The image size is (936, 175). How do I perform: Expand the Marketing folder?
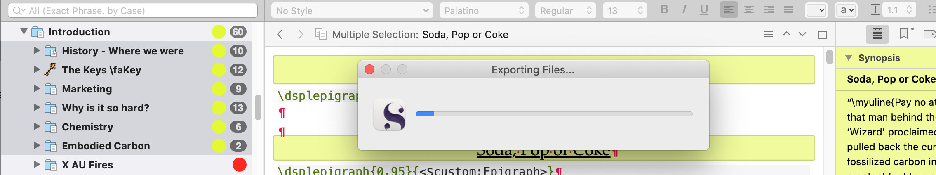(37, 89)
